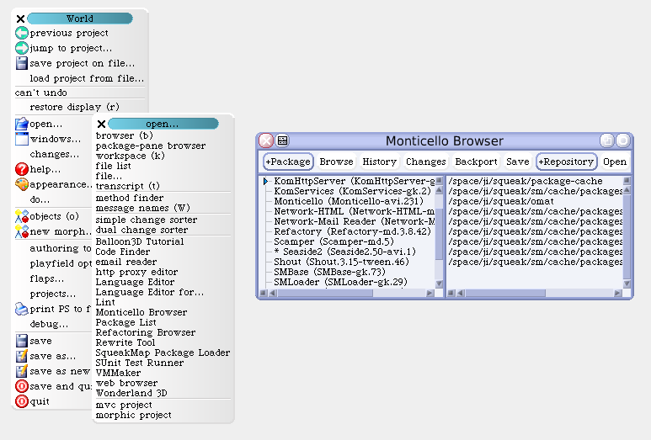The height and width of the screenshot is (440, 651).
Task: Select Refactory (Refactory-md.3.8.42) package
Action: (x=352, y=231)
